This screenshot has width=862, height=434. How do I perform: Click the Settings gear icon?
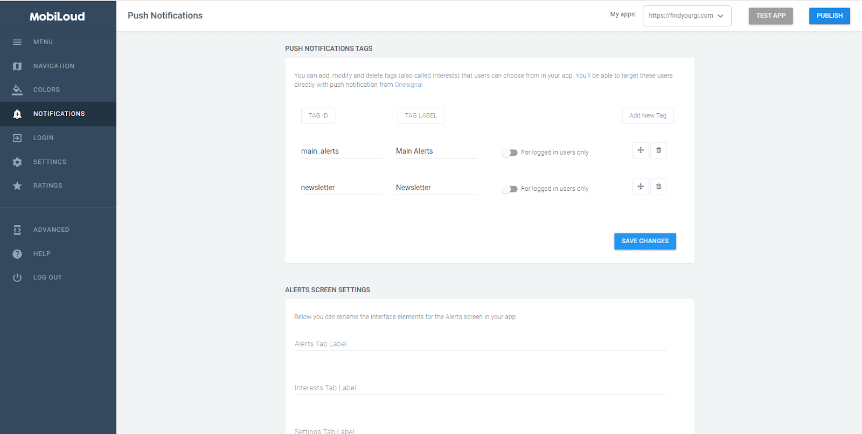point(17,162)
